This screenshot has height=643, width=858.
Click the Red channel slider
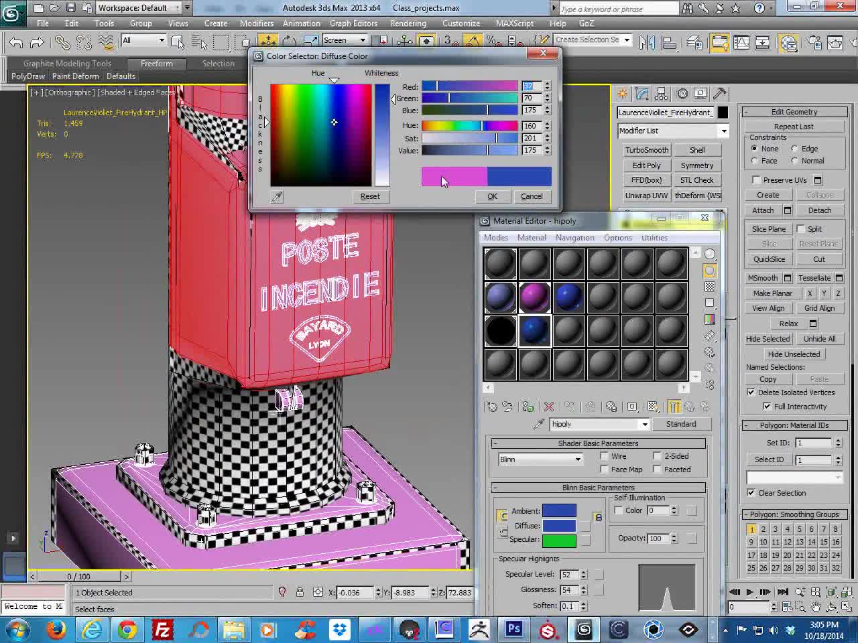(x=470, y=86)
